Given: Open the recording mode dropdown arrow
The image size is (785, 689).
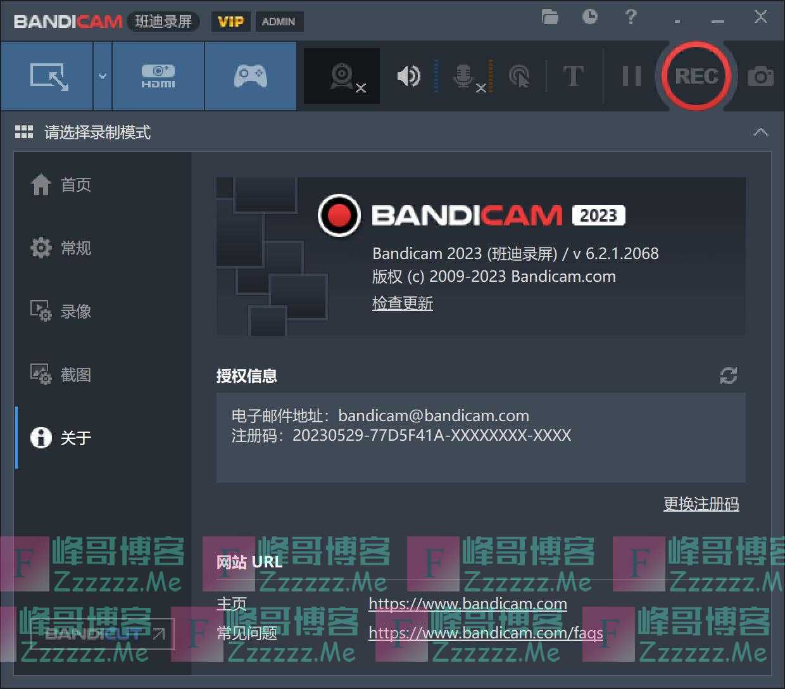Looking at the screenshot, I should tap(102, 77).
